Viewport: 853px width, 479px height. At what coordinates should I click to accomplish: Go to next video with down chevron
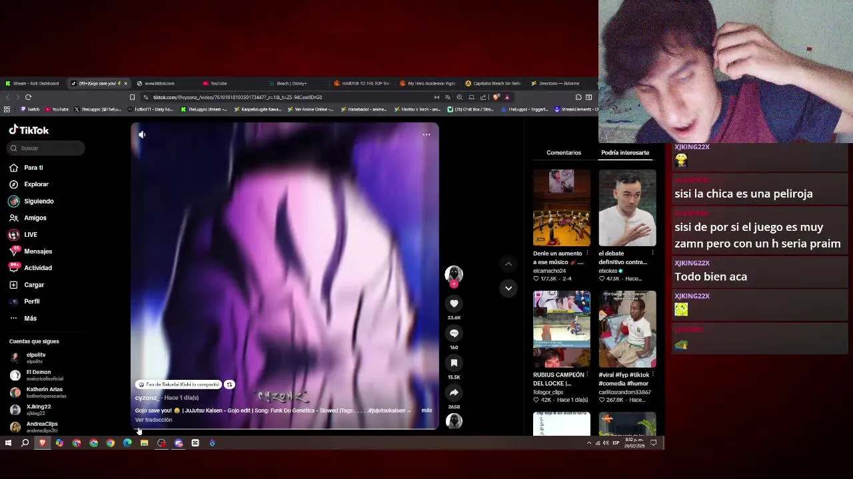coord(508,288)
